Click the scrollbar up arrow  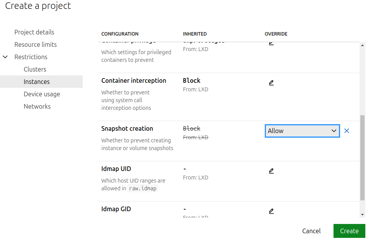pos(362,45)
